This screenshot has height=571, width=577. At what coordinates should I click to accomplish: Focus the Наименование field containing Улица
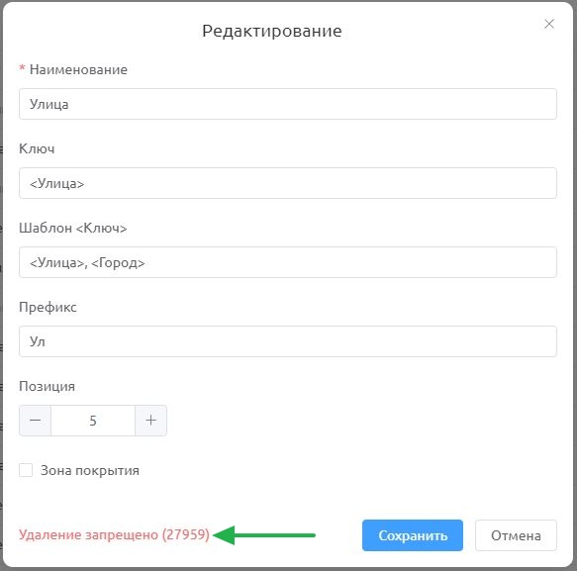[x=288, y=104]
